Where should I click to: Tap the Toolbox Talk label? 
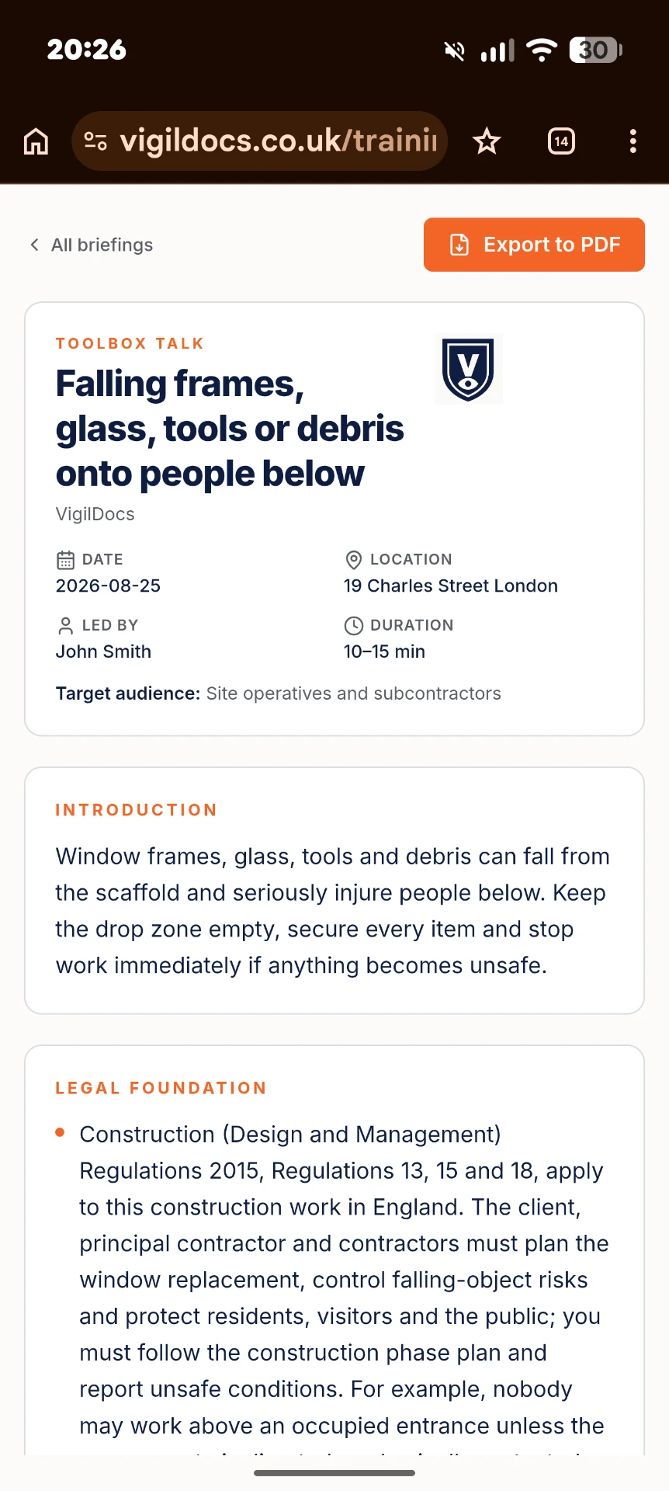130,343
